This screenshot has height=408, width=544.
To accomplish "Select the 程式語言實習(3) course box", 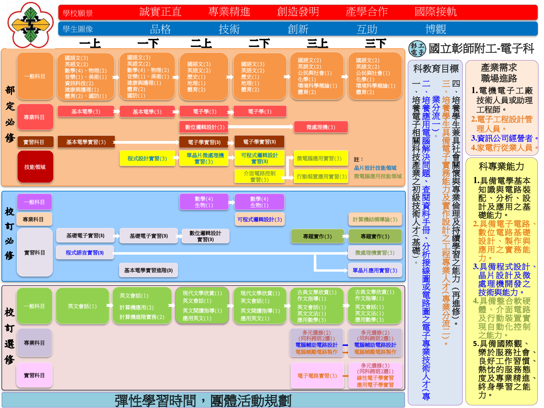I will tap(85, 253).
